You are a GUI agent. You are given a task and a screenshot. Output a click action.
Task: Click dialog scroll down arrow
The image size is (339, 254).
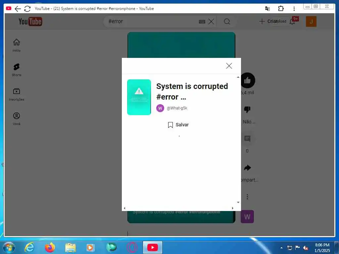click(238, 202)
